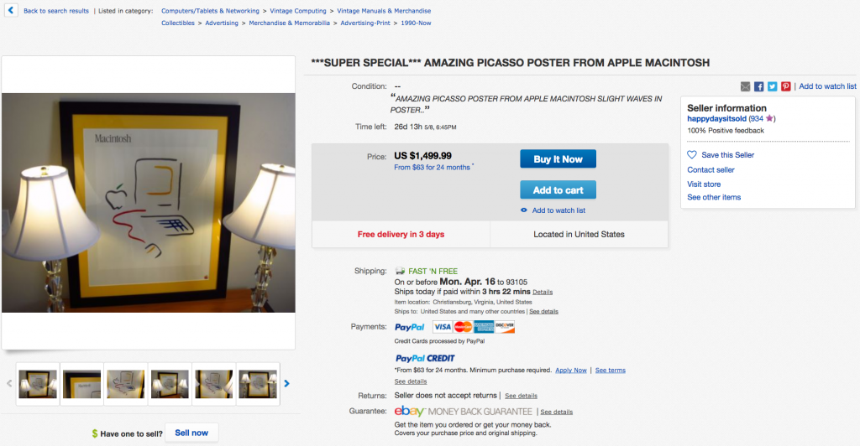
Task: Click the Buy It Now button
Action: [558, 159]
